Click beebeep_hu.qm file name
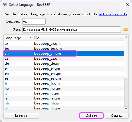The height and width of the screenshot is (122, 132). click(48, 88)
